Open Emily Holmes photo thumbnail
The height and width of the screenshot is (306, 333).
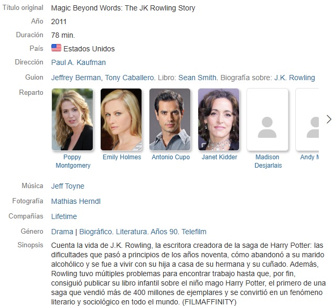(121, 119)
